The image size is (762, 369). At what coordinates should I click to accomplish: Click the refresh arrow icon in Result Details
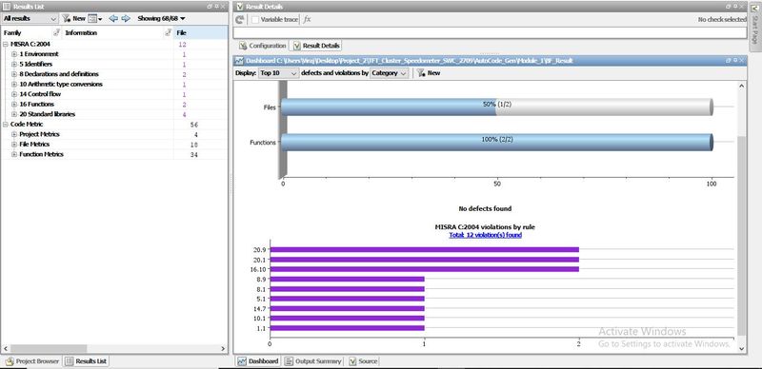(240, 19)
